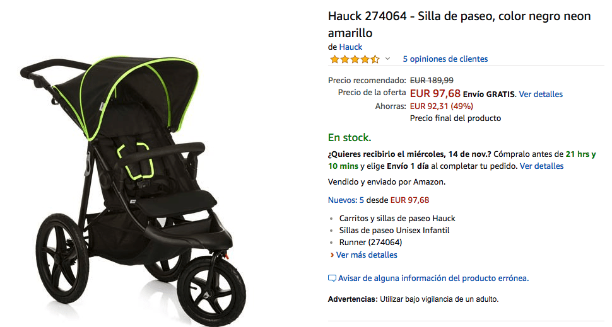Click the En stock. availability text
Viewport: 612px width, 327px height.
(350, 137)
